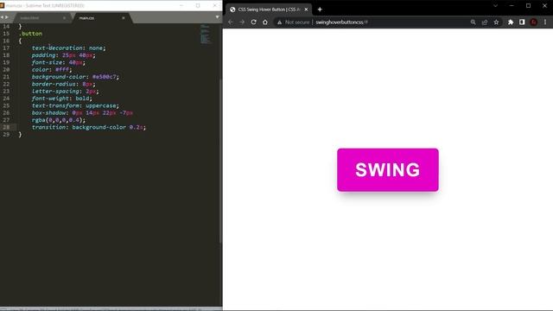Viewport: 553px width, 311px height.
Task: Click line number 28 in gutter
Action: click(x=6, y=127)
